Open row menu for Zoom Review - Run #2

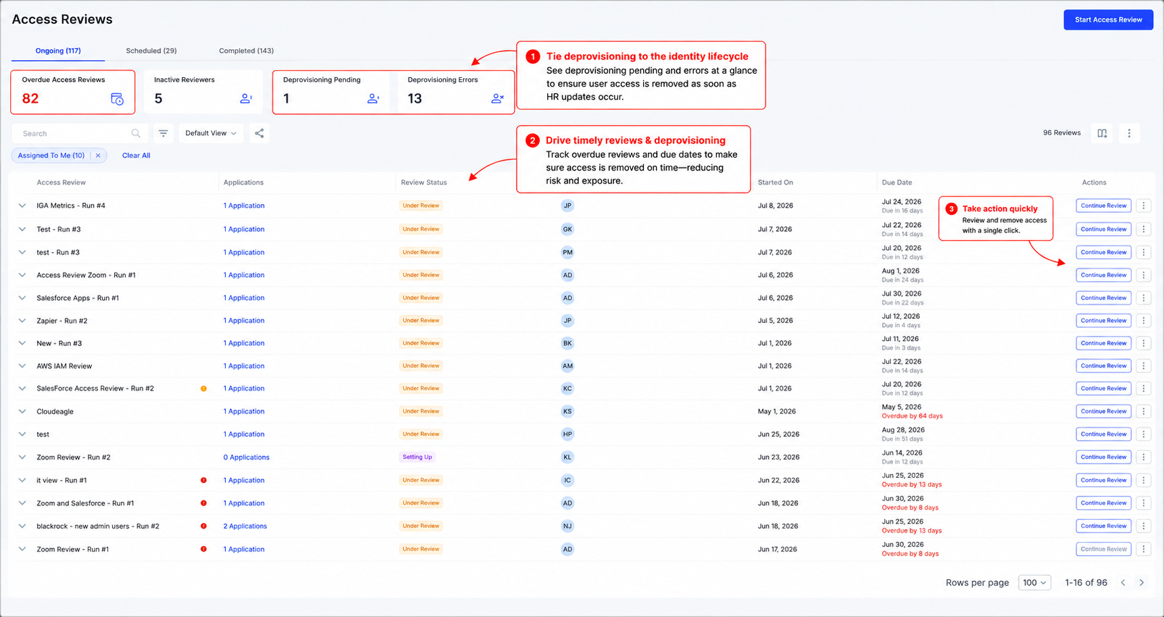click(x=1143, y=457)
